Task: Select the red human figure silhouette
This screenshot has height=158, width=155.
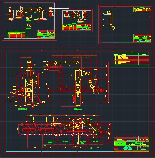Action: click(x=74, y=98)
